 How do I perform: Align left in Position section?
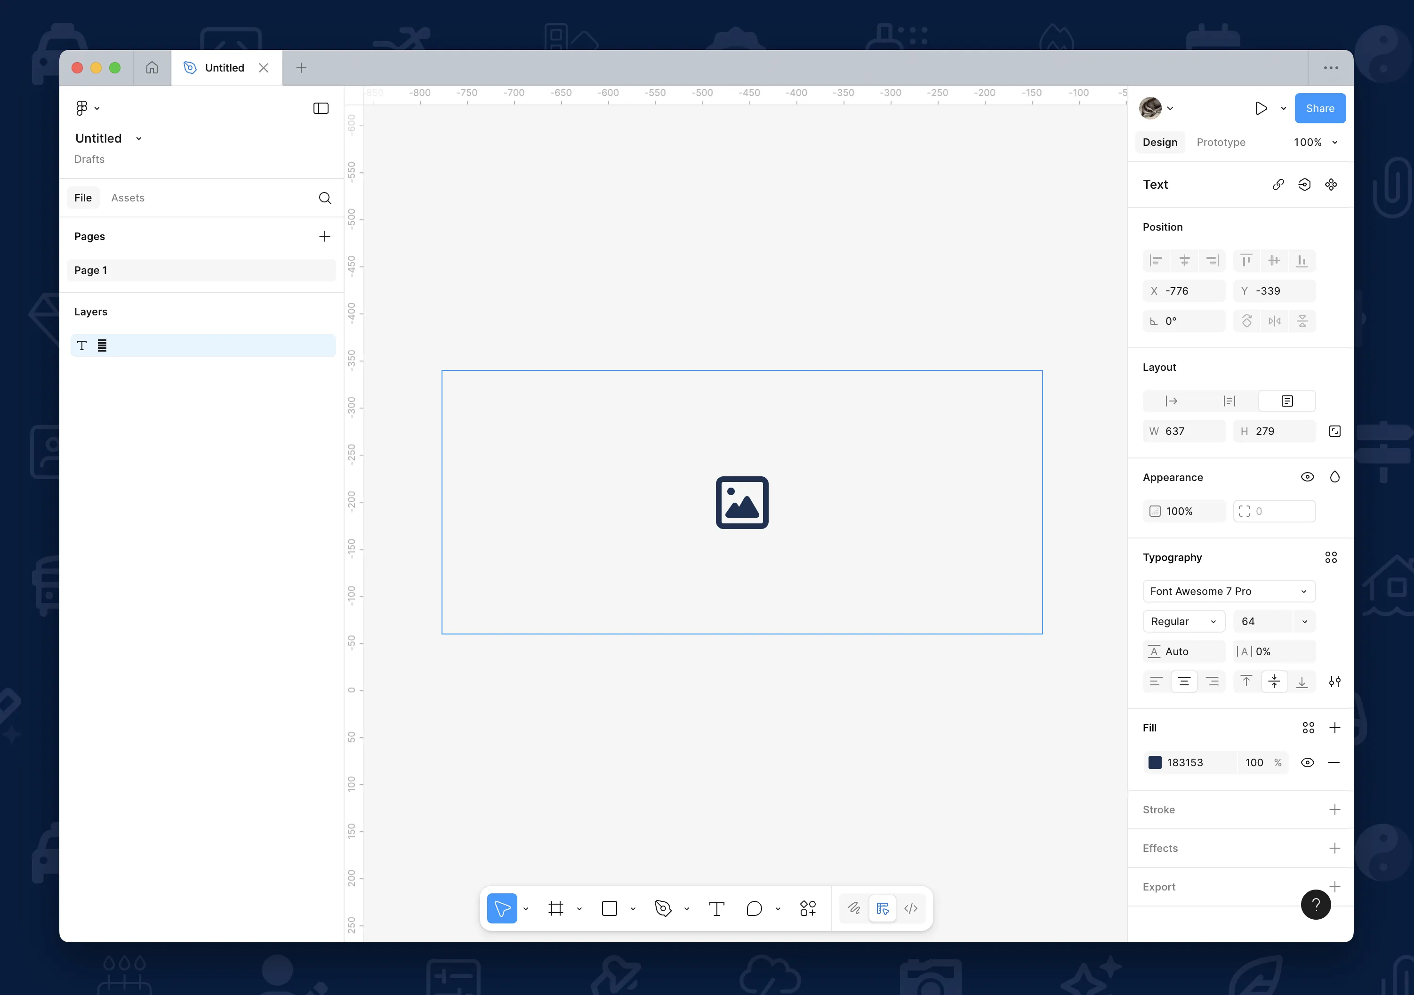1156,260
